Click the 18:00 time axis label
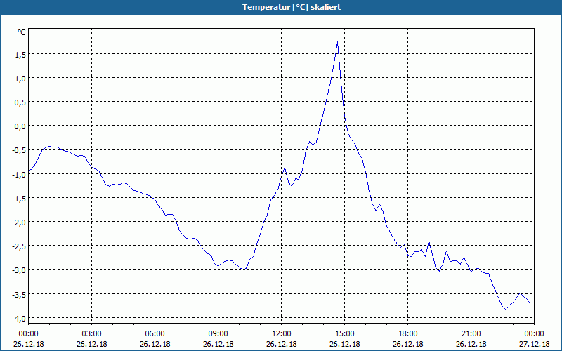The width and height of the screenshot is (562, 351). point(408,334)
